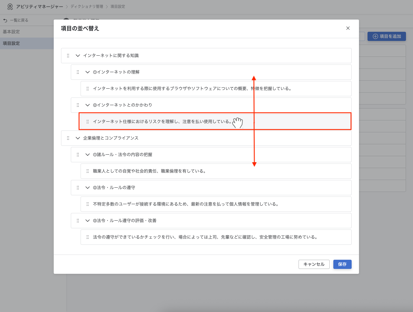The height and width of the screenshot is (312, 413).
Task: Open the 基本設定 sidebar tab
Action: pyautogui.click(x=11, y=32)
